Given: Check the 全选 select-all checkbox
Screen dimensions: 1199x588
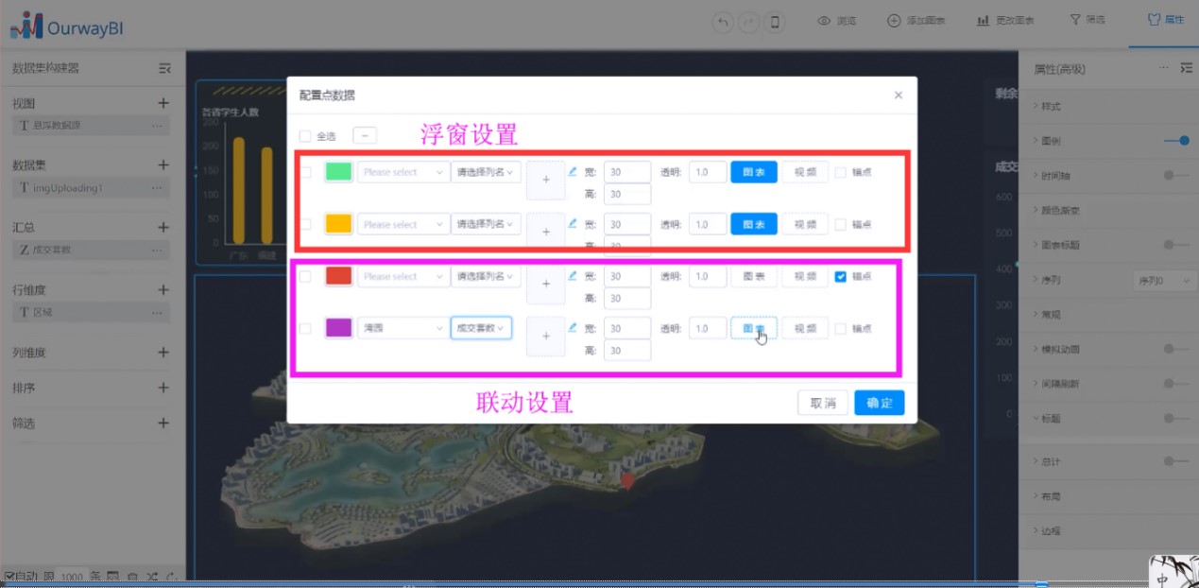Looking at the screenshot, I should click(305, 136).
